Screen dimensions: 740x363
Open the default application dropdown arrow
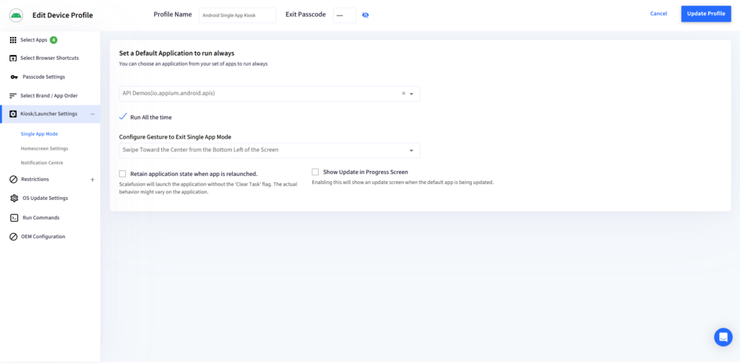point(411,94)
